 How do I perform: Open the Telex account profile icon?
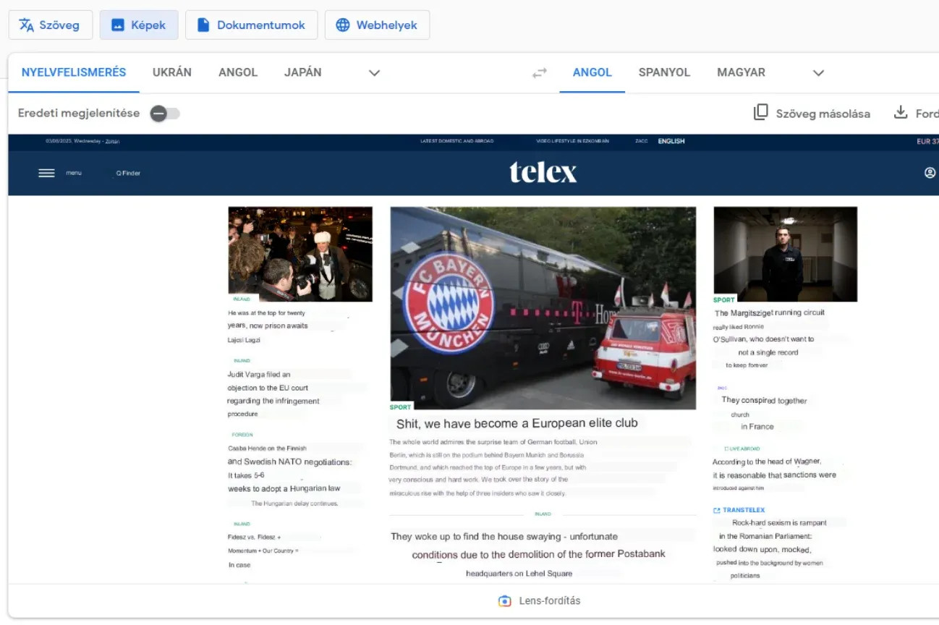(x=930, y=173)
